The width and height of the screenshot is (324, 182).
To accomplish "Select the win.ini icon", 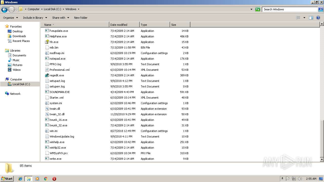I will [x=47, y=131].
